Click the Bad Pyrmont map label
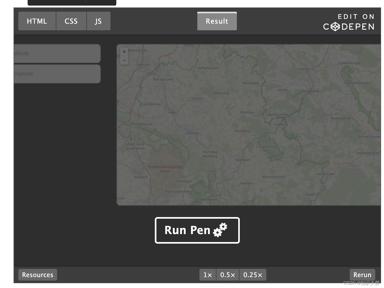Image resolution: width=384 pixels, height=288 pixels. 277,114
